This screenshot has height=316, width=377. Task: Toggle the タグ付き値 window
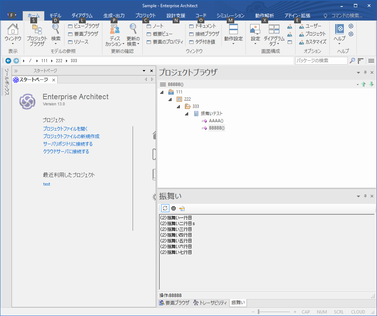pos(202,42)
